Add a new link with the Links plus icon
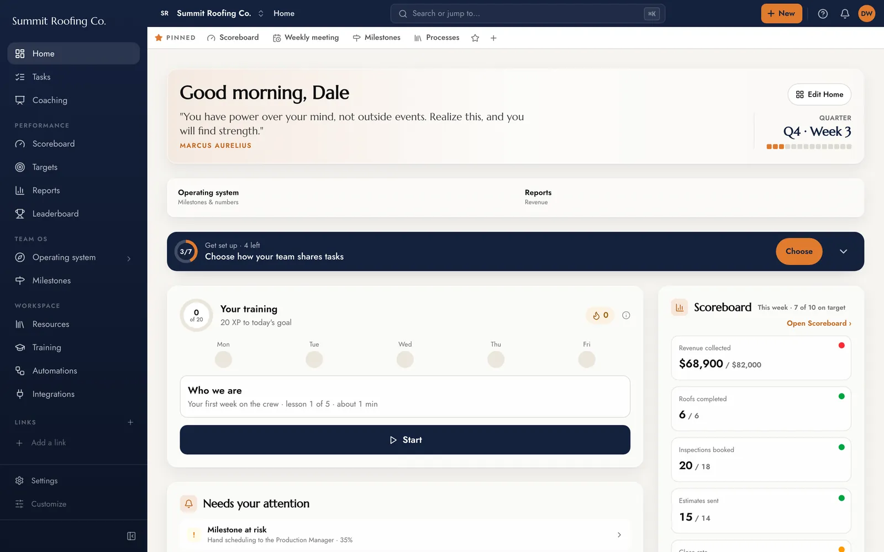The image size is (884, 552). pos(130,422)
